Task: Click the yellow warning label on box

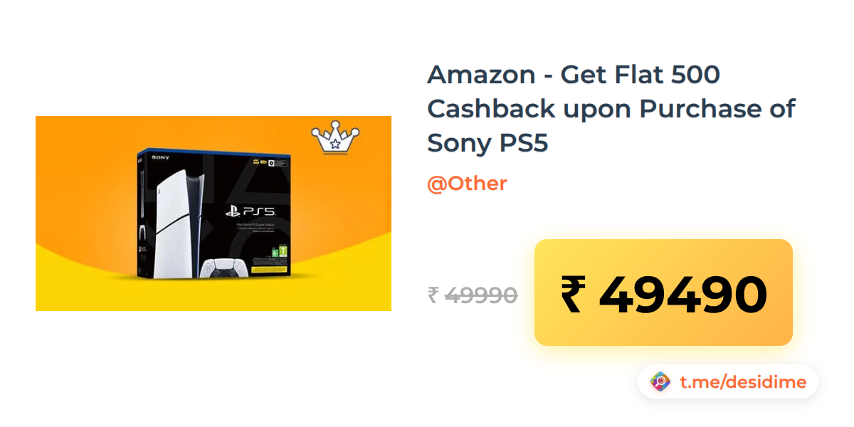Action: 269,270
